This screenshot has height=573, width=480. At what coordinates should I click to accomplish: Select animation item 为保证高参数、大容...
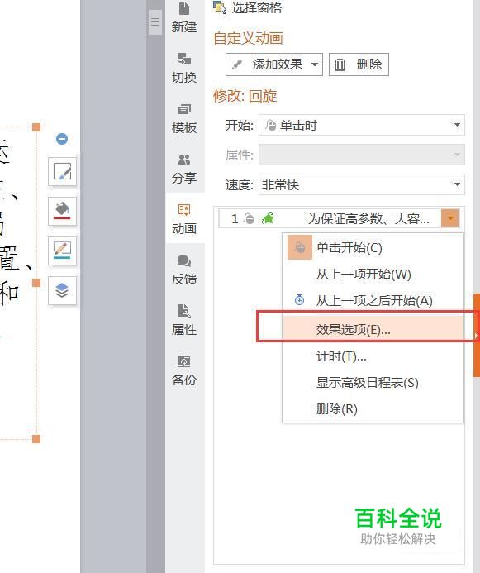[339, 218]
